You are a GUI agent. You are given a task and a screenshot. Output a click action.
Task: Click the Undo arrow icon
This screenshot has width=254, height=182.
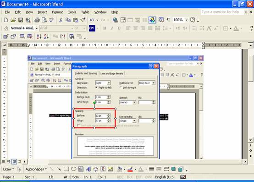click(92, 20)
